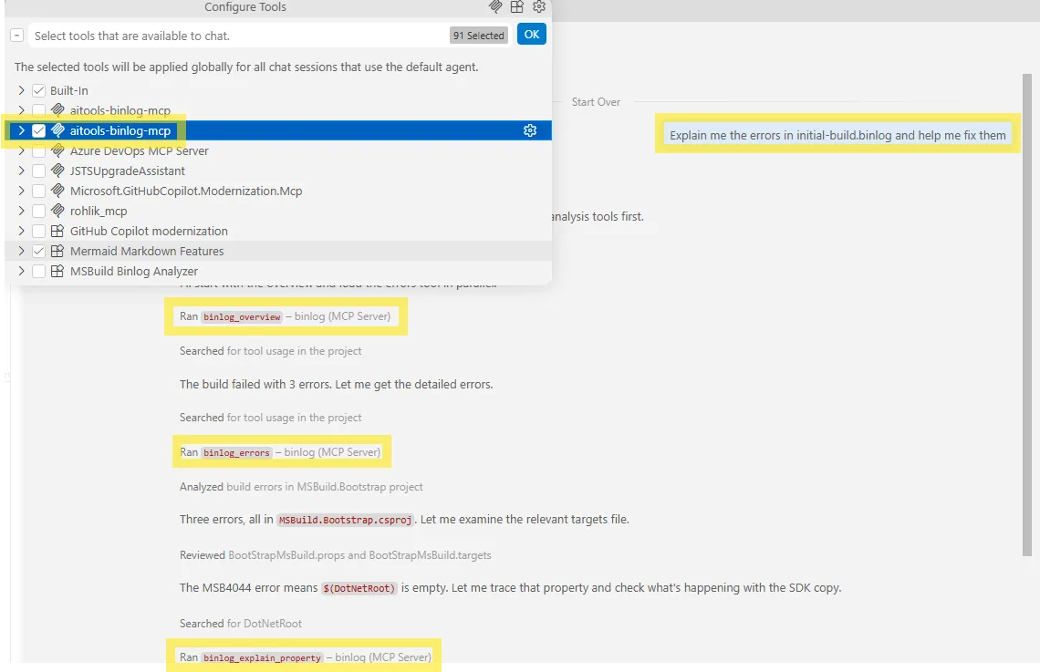Click the JSTSUpgradeAssistant MCP icon
Viewport: 1040px width, 672px height.
[x=57, y=171]
